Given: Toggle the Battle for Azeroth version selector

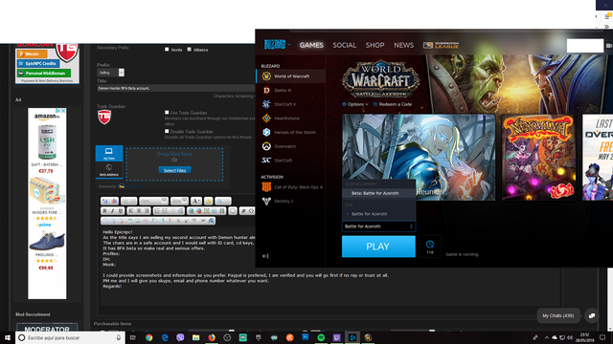Looking at the screenshot, I should [x=378, y=226].
